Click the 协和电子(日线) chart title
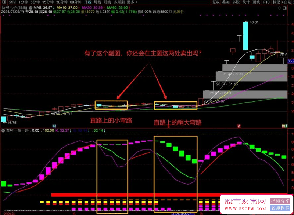The height and width of the screenshot is (215, 294). pos(14,8)
